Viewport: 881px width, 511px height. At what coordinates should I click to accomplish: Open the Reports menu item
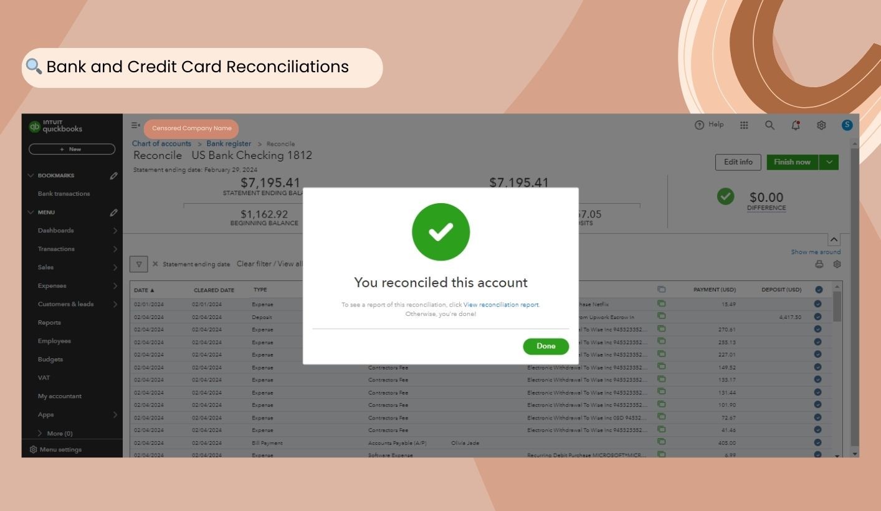point(49,323)
